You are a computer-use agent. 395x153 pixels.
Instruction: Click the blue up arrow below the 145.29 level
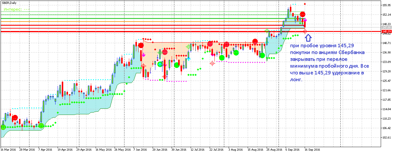(x=308, y=38)
